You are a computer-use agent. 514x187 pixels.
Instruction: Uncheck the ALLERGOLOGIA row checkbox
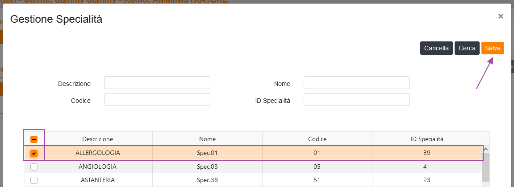pos(34,153)
